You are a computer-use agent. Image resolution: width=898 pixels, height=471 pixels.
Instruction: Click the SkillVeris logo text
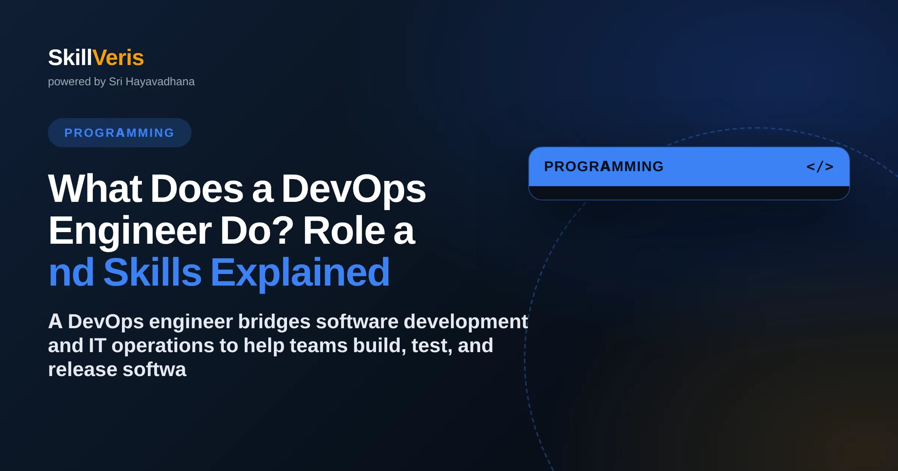pyautogui.click(x=96, y=58)
